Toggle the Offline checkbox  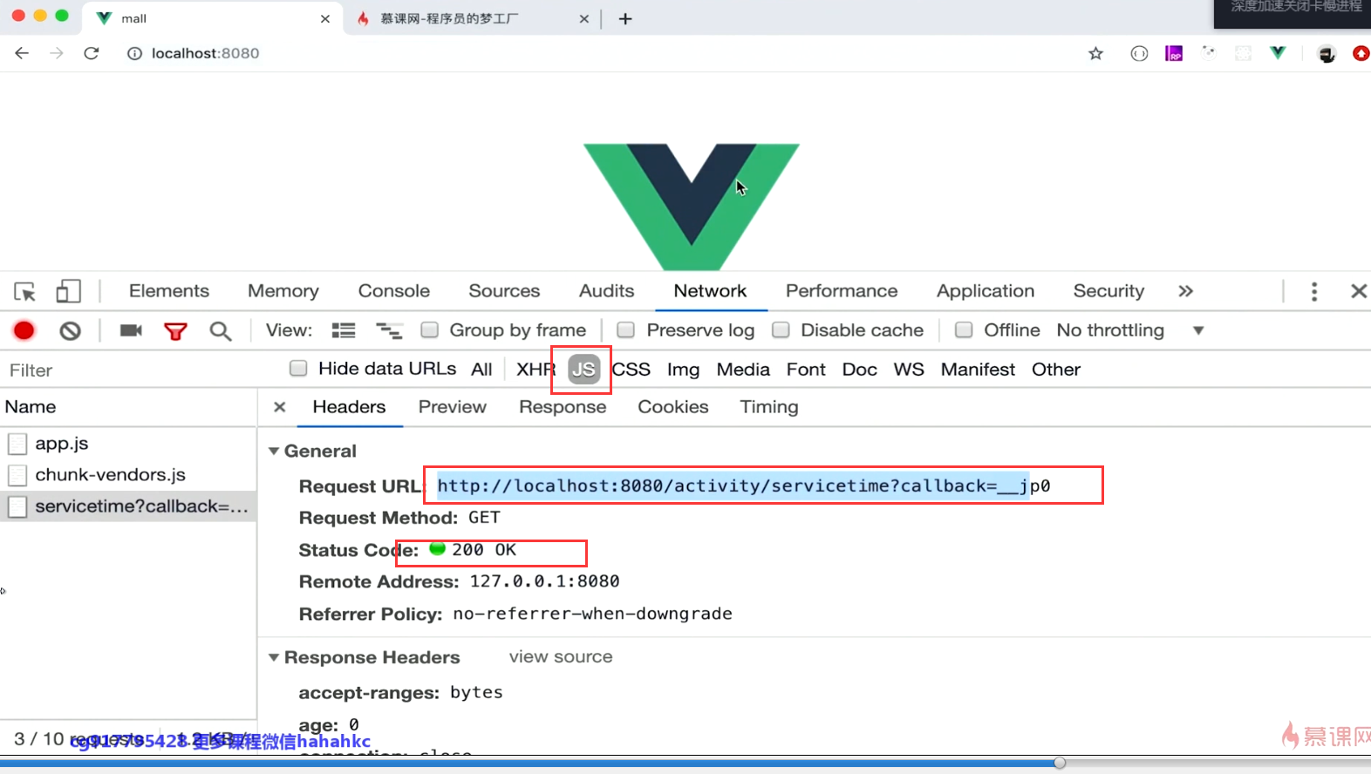point(964,329)
